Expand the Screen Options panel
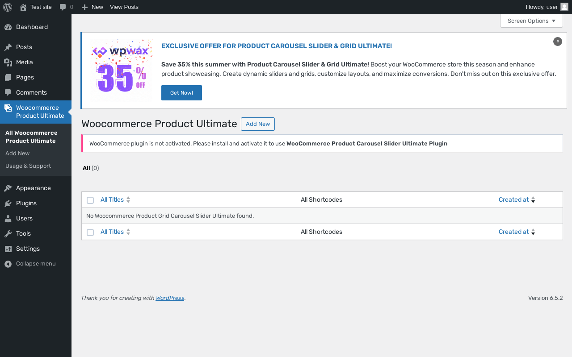Screen dimensions: 572x357 [531, 21]
